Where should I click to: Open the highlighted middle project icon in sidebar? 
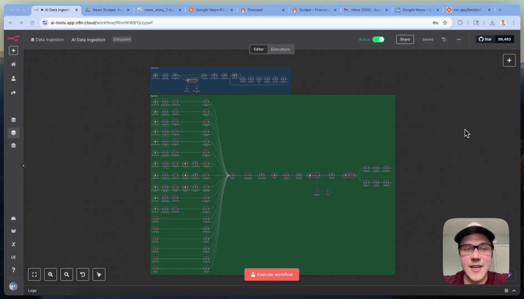click(13, 132)
